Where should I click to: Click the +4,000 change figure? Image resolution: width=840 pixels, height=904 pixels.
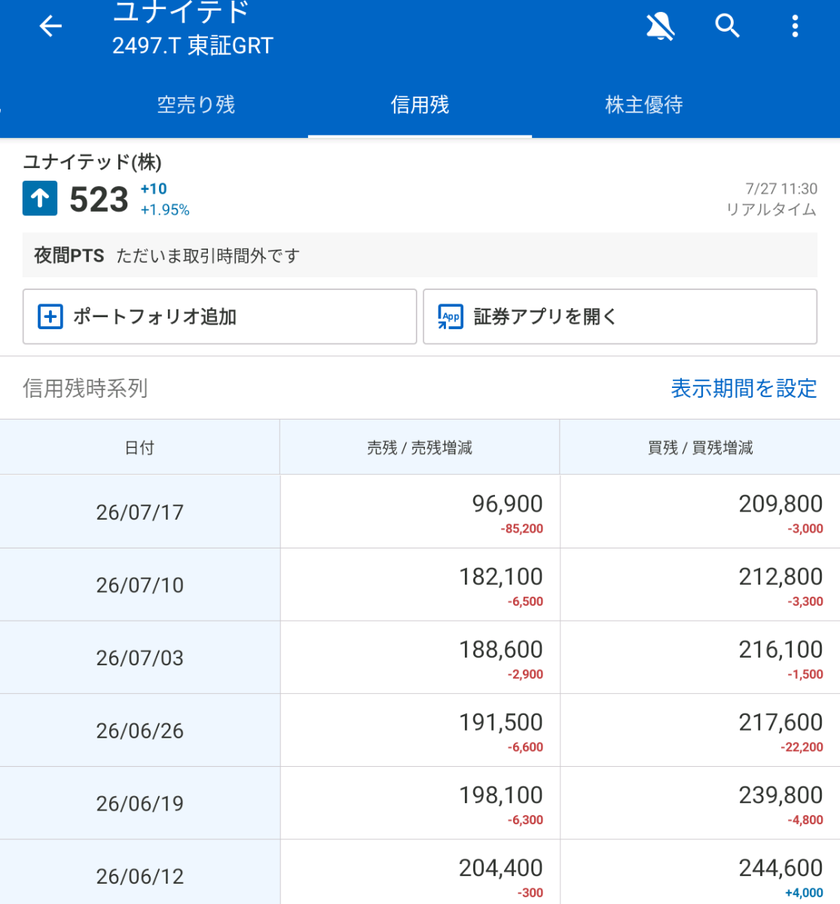[x=804, y=893]
